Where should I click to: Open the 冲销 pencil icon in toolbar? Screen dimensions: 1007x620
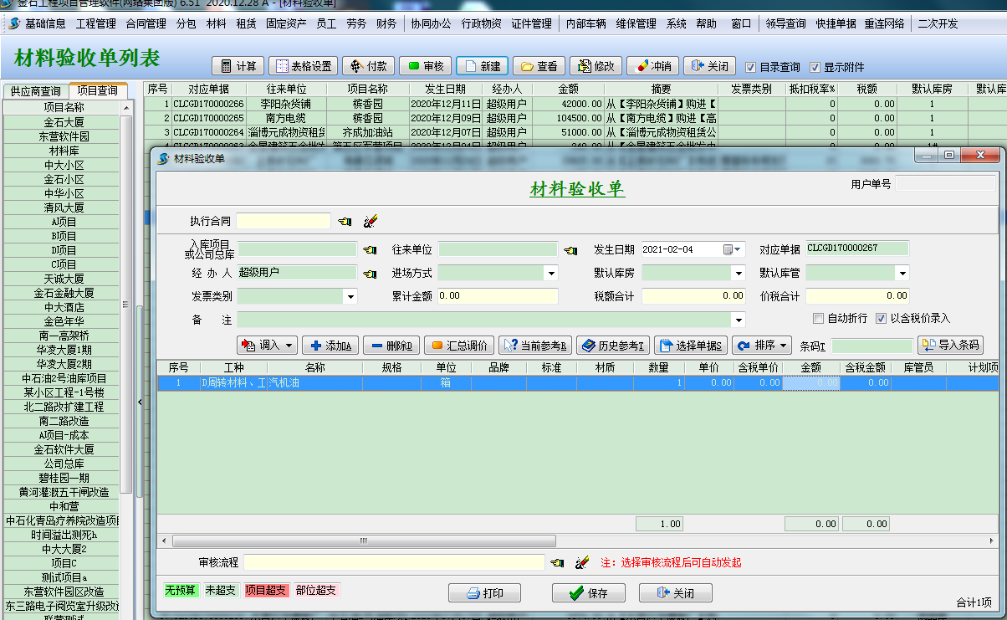pyautogui.click(x=646, y=65)
